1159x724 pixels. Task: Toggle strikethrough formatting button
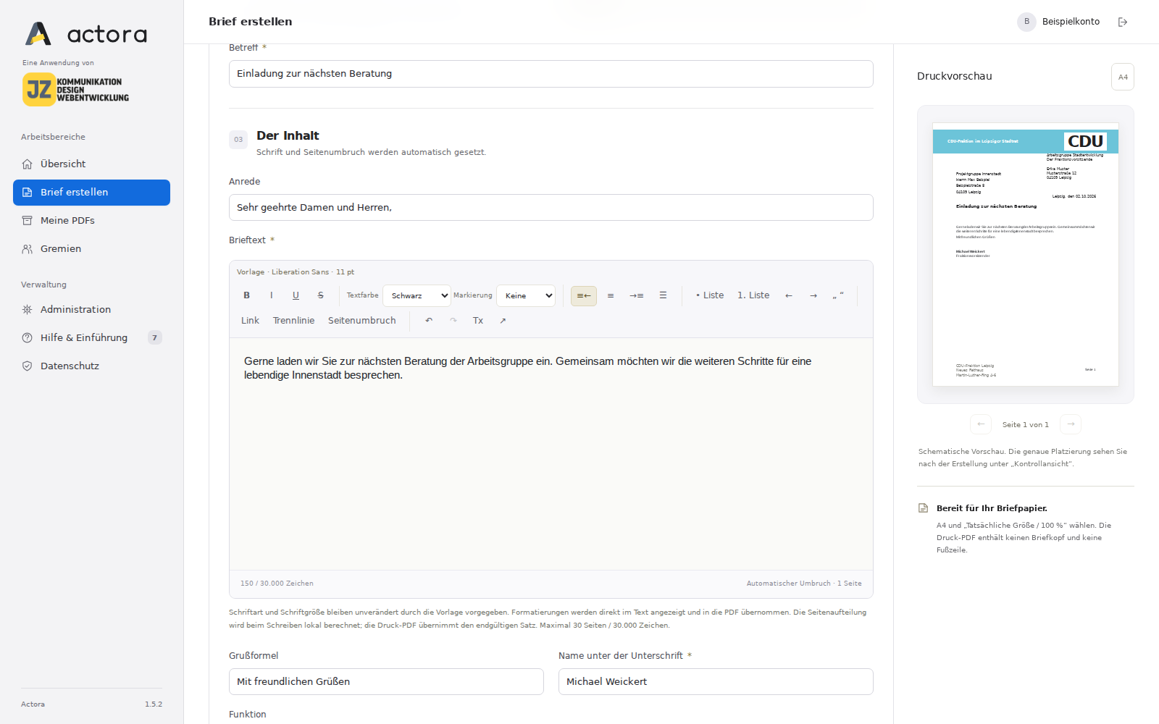point(320,295)
